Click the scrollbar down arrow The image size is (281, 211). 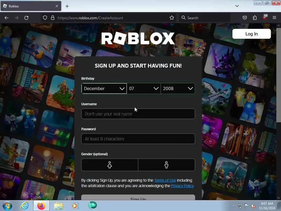tap(279, 198)
